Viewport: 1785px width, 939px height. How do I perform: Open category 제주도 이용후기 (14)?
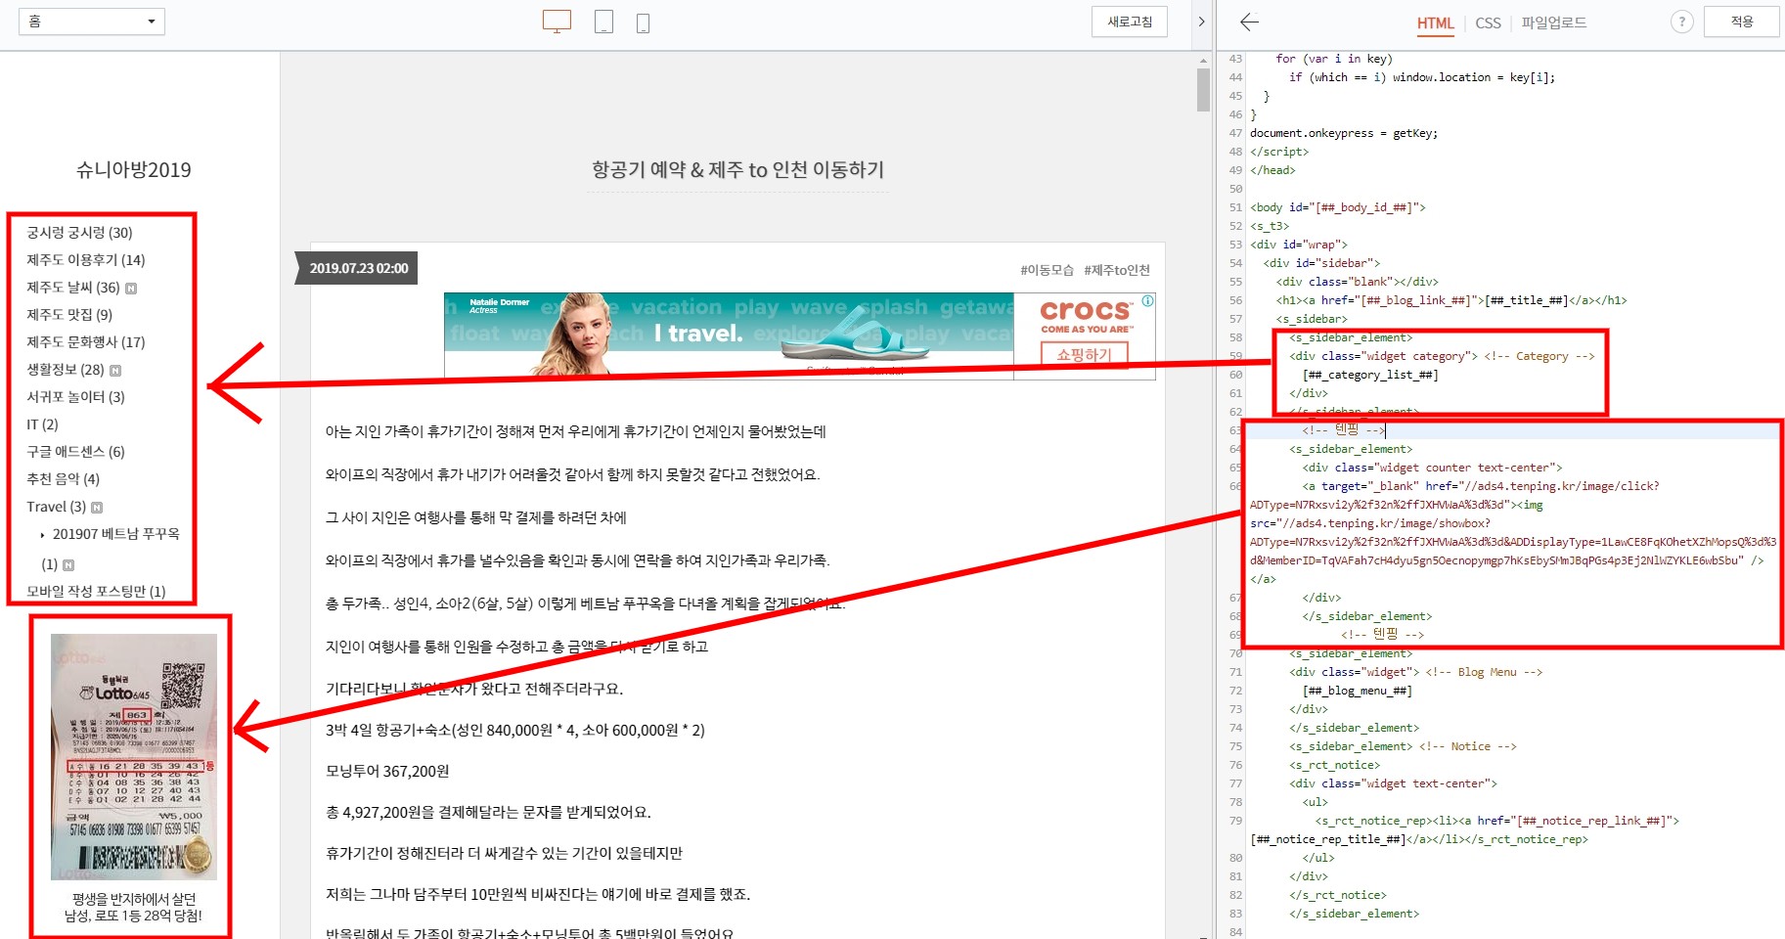point(85,260)
